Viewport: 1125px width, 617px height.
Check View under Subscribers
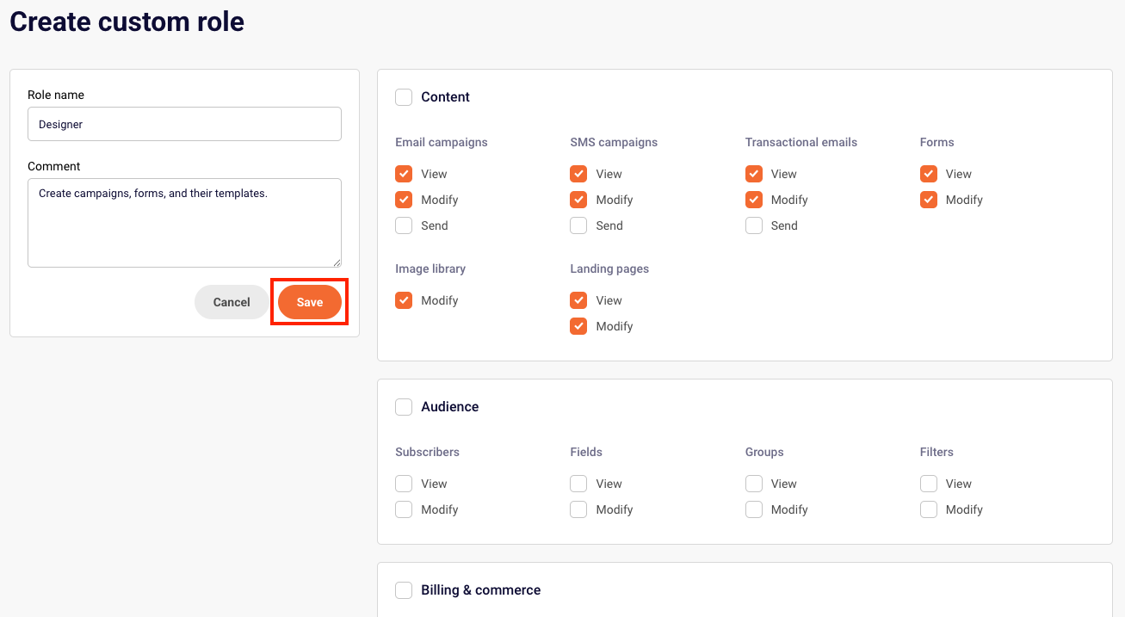pos(404,484)
